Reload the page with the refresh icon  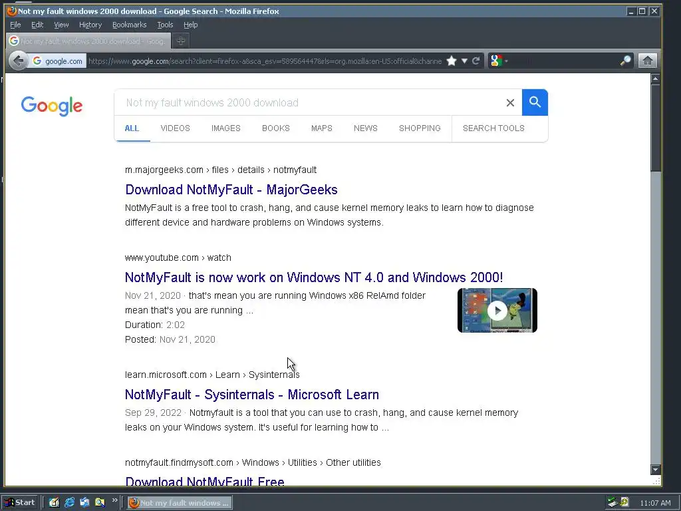476,61
